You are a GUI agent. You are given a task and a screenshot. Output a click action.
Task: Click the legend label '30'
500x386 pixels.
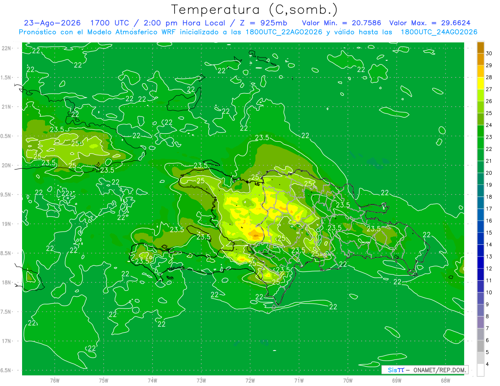(x=489, y=53)
